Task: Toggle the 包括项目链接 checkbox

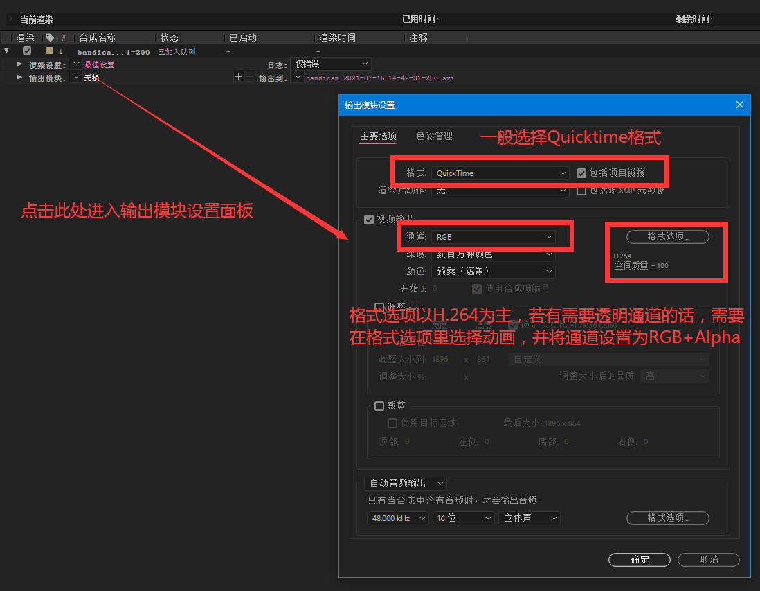Action: pyautogui.click(x=581, y=173)
